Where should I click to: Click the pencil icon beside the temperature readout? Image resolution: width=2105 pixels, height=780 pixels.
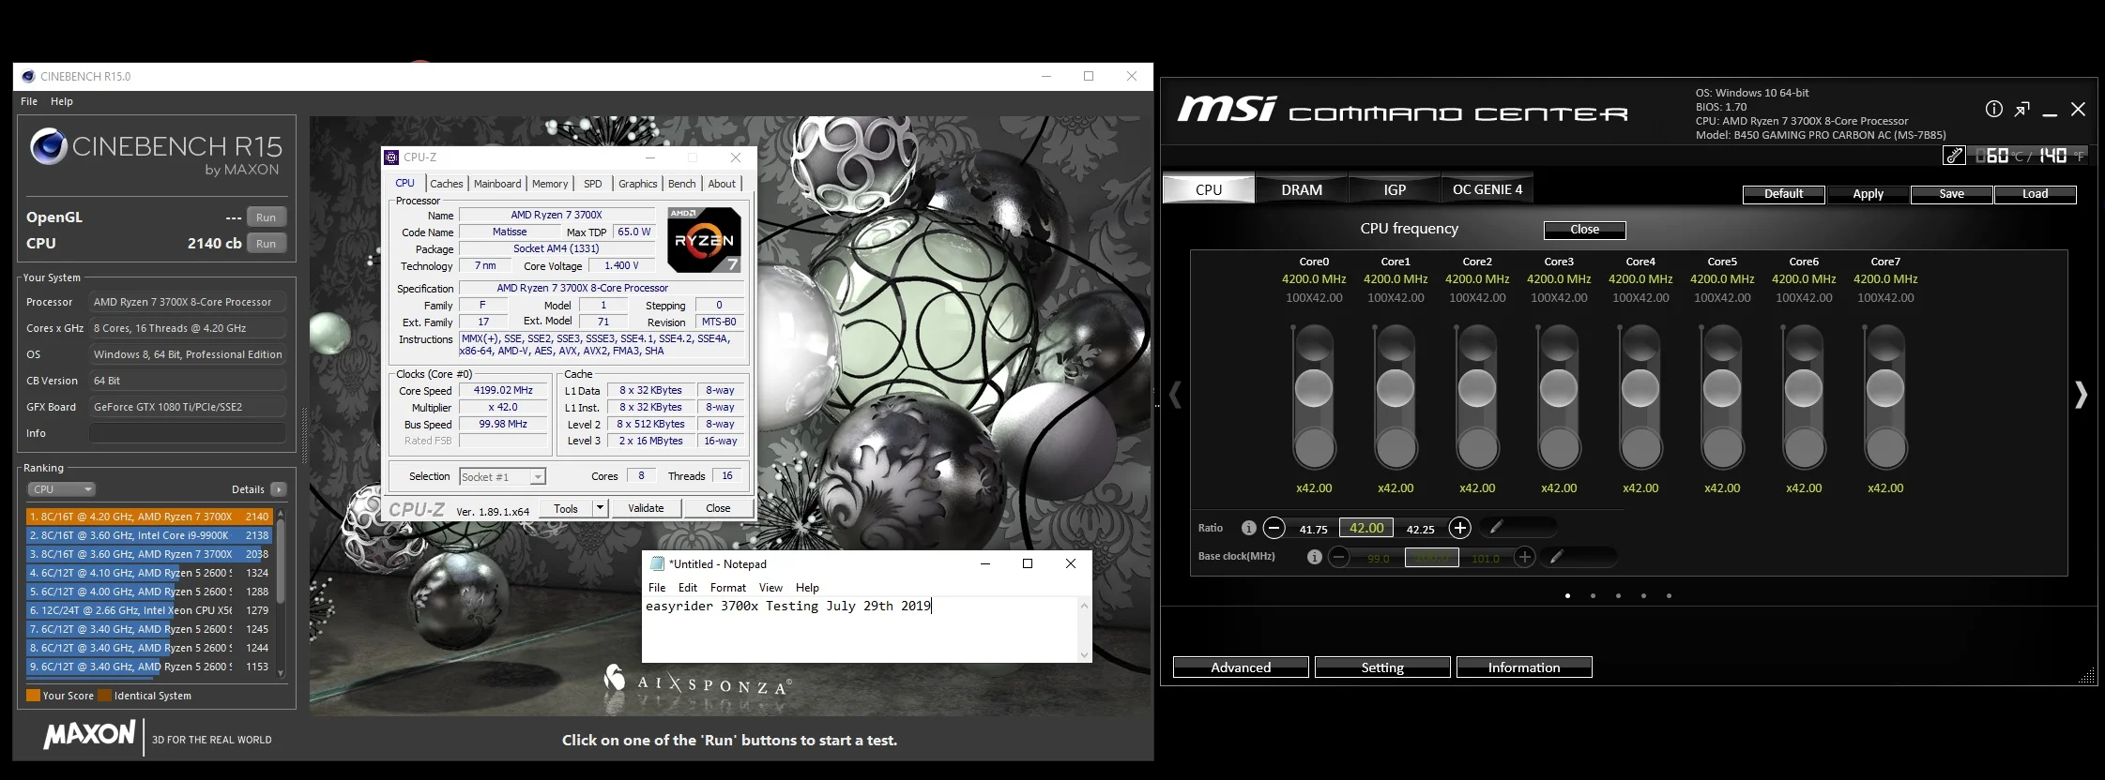(x=1954, y=156)
